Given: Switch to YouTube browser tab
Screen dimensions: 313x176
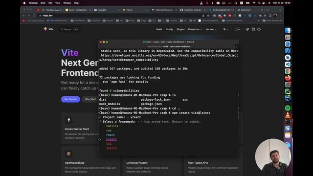Looking at the screenshot, I should tap(49, 10).
